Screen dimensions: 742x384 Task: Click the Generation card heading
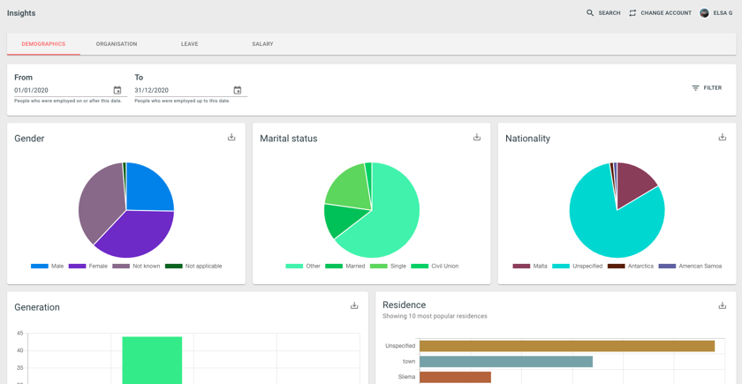coord(37,307)
